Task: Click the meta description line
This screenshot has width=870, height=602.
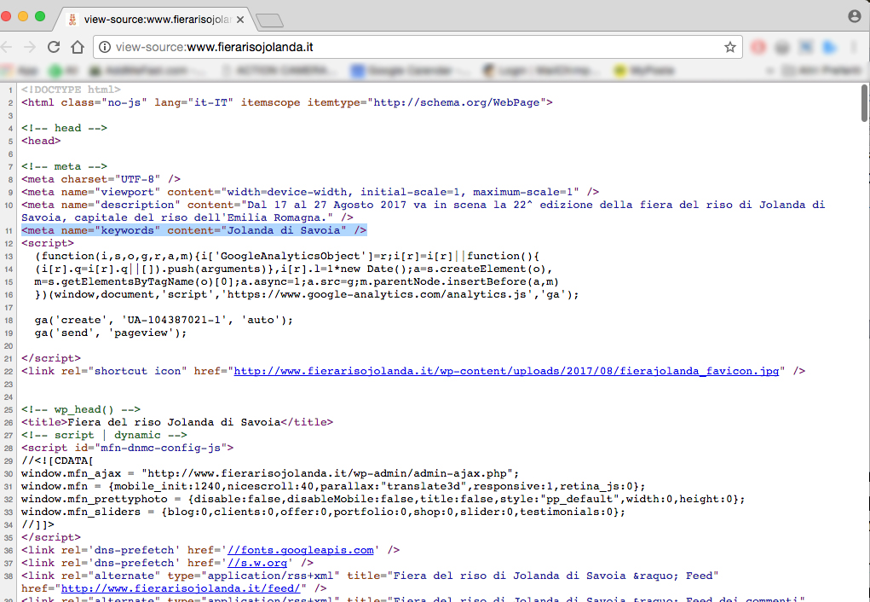Action: pyautogui.click(x=423, y=211)
